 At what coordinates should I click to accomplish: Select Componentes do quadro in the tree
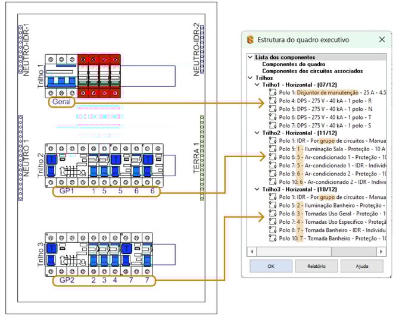[294, 64]
